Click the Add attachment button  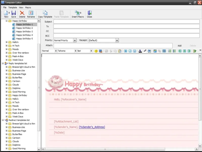coord(180,46)
